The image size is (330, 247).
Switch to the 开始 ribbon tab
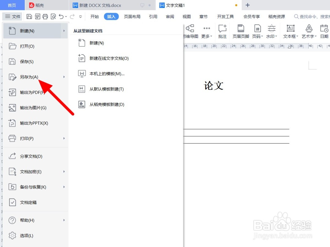pyautogui.click(x=94, y=16)
